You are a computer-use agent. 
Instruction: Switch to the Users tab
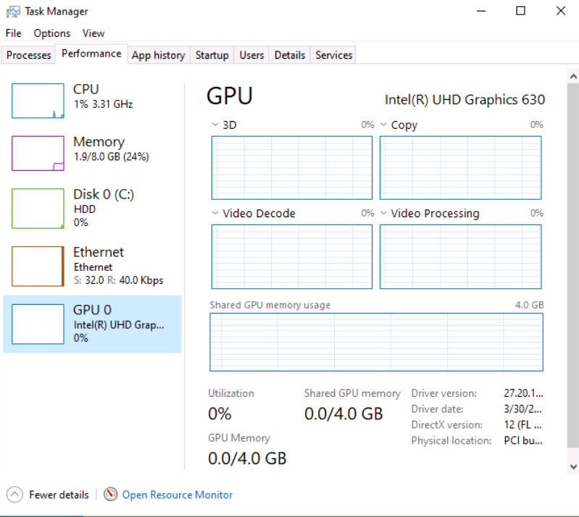(251, 55)
